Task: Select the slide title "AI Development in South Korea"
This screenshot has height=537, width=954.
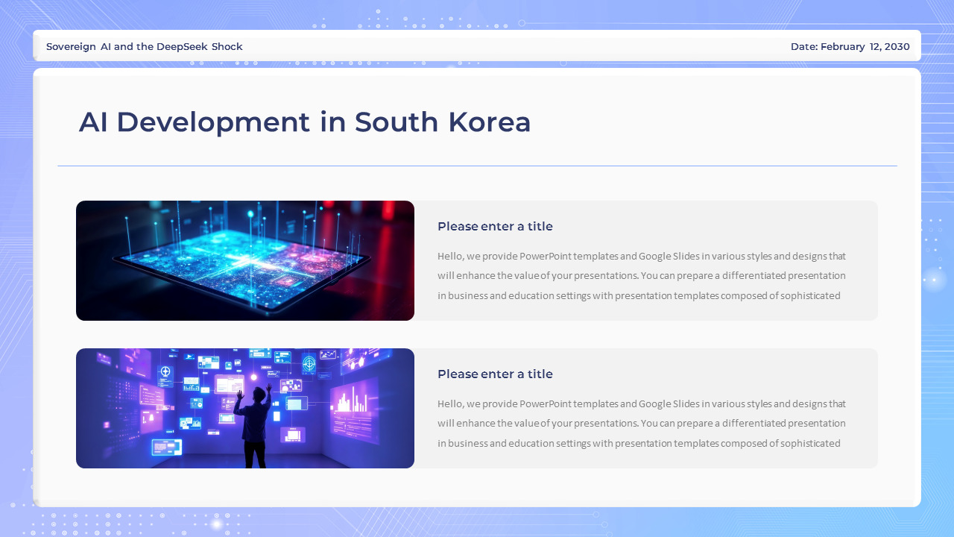Action: [306, 122]
